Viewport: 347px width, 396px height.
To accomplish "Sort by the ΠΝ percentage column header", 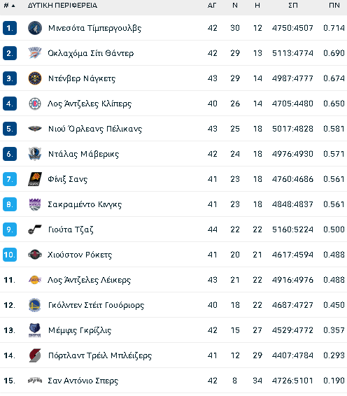I will click(334, 6).
